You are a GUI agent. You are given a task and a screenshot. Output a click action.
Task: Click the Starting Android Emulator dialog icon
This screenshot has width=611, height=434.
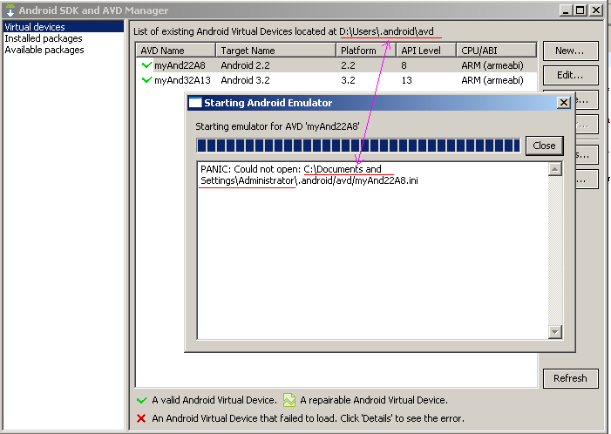(x=195, y=103)
